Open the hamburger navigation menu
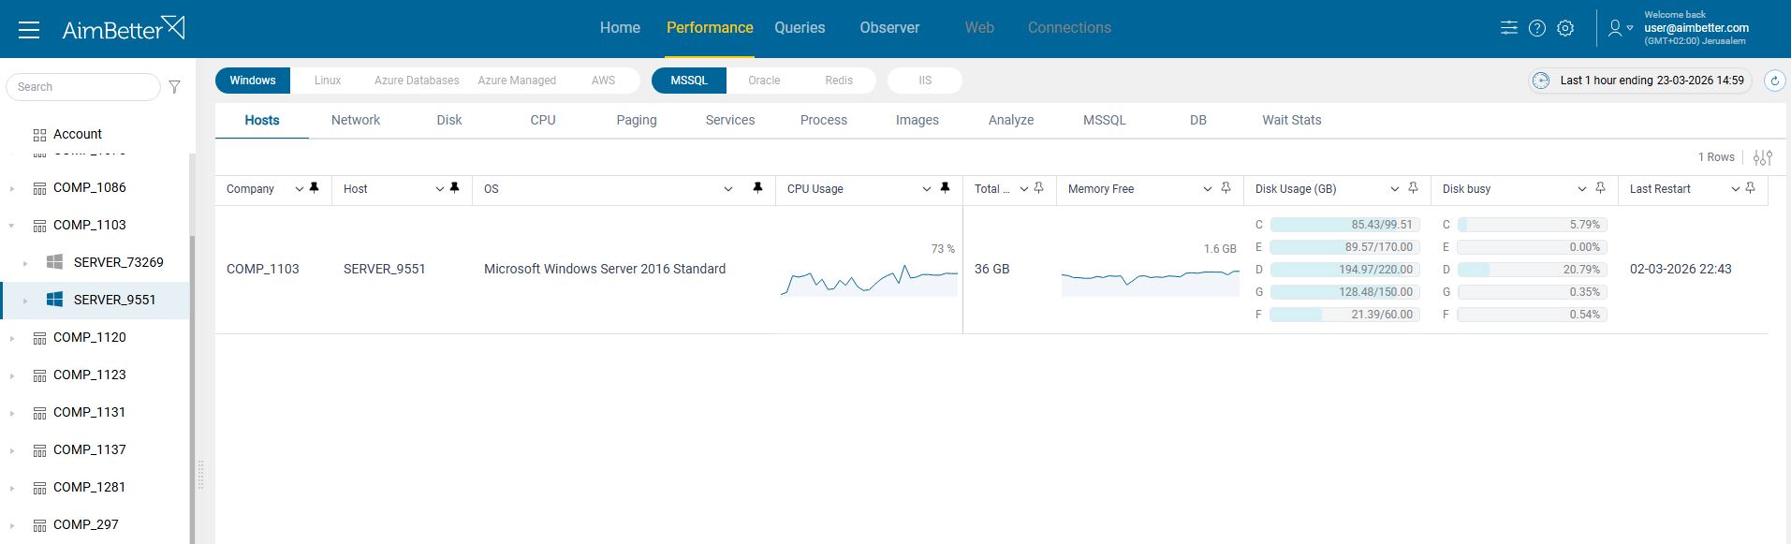Viewport: 1791px width, 544px height. pos(29,30)
